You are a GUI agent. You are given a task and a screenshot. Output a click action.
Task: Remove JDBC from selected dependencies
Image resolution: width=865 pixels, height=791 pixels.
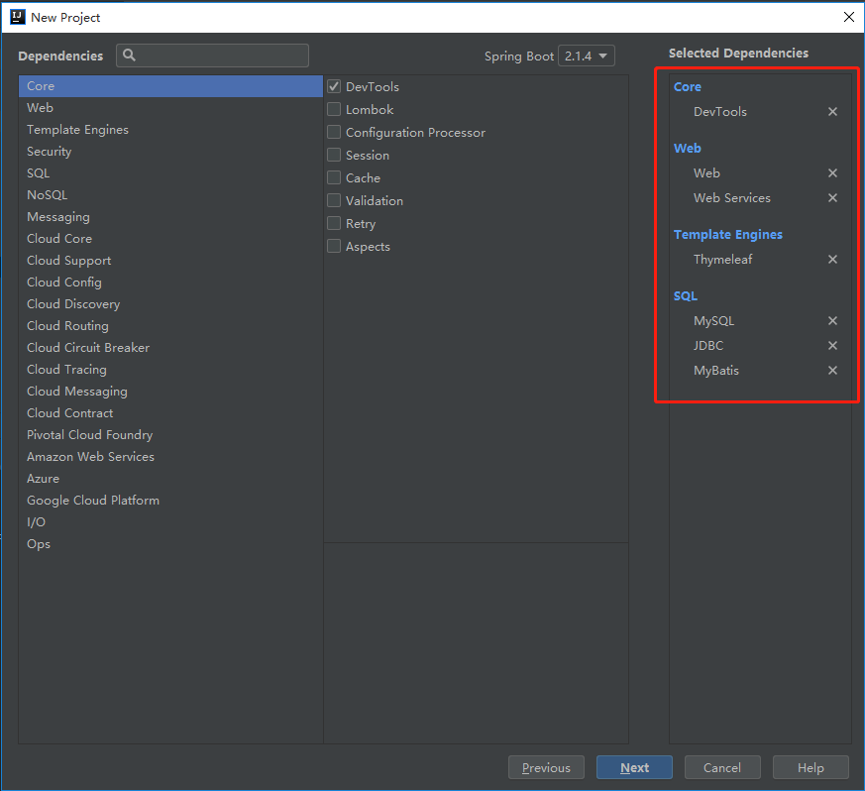coord(832,346)
